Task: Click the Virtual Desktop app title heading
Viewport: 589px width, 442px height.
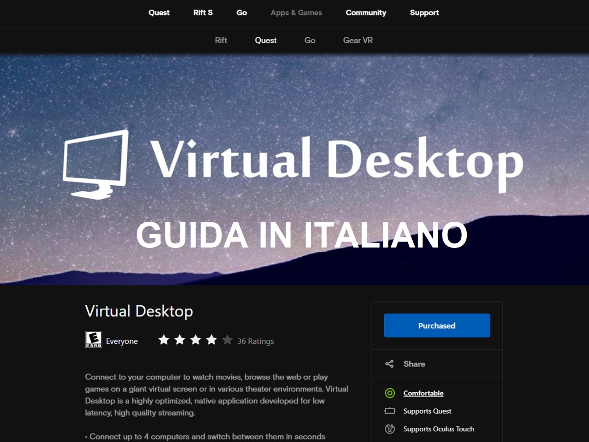Action: 139,311
